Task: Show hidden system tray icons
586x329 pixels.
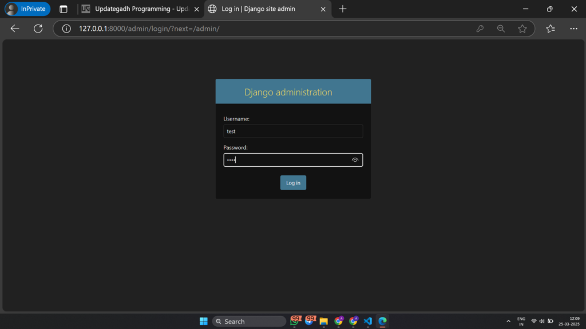Action: click(508, 321)
